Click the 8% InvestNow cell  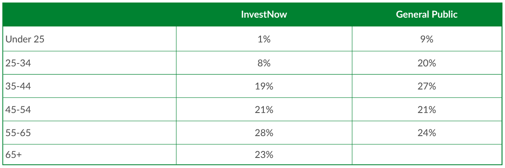[x=264, y=63]
